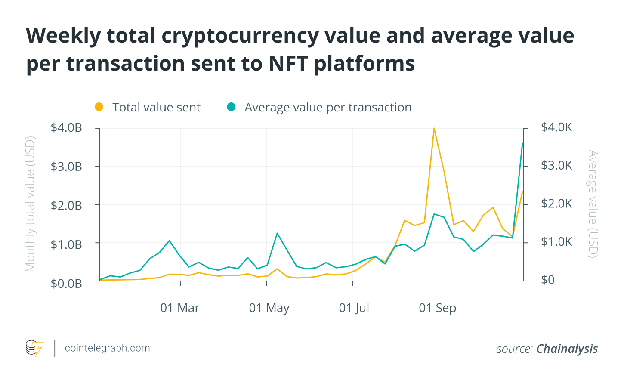The width and height of the screenshot is (624, 383).
Task: Click the $0.0B left axis label
Action: coord(66,283)
